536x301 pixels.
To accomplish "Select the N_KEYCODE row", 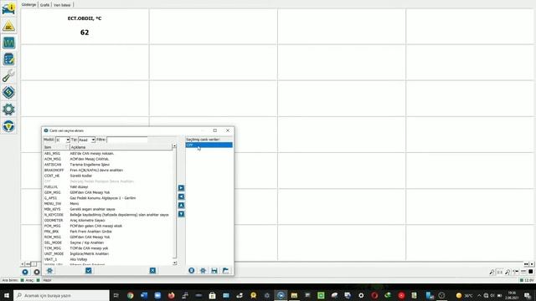I will tap(108, 215).
